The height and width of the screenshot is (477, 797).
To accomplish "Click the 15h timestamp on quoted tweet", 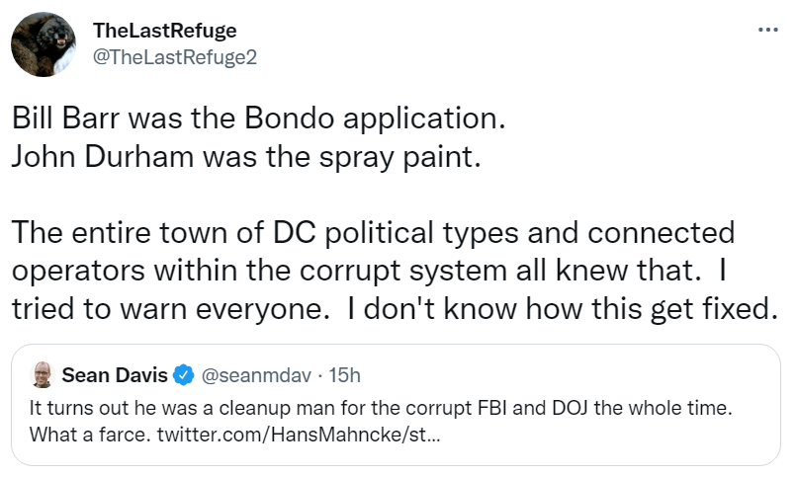I will click(x=343, y=375).
